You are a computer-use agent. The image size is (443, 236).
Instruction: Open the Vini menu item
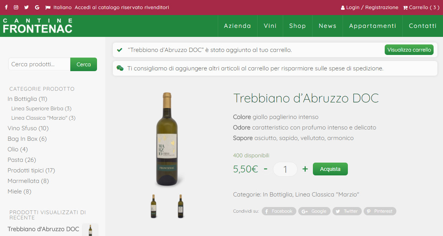click(x=270, y=26)
